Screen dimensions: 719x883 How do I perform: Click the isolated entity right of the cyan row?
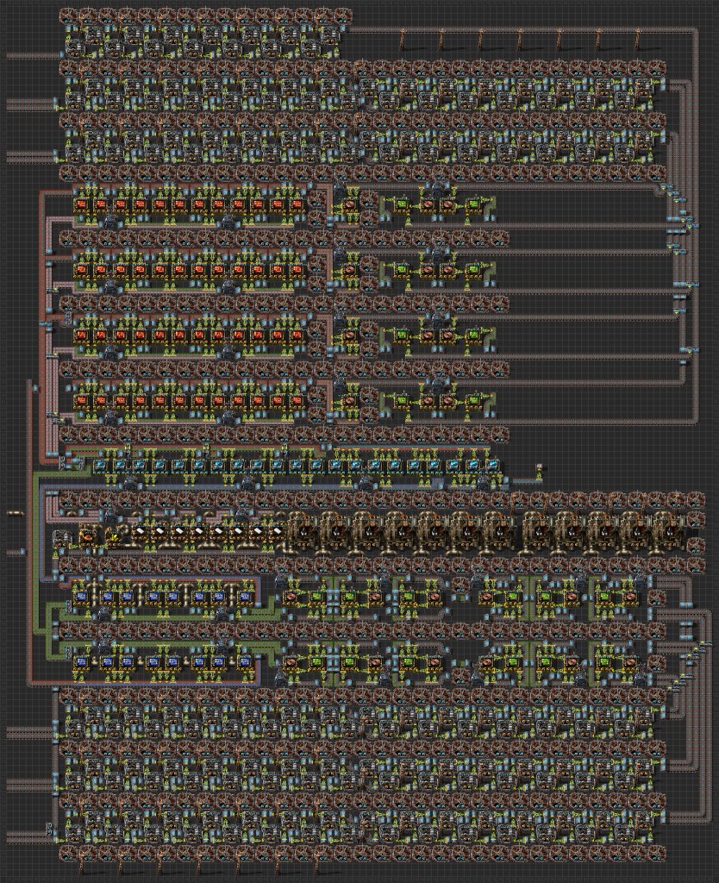540,468
